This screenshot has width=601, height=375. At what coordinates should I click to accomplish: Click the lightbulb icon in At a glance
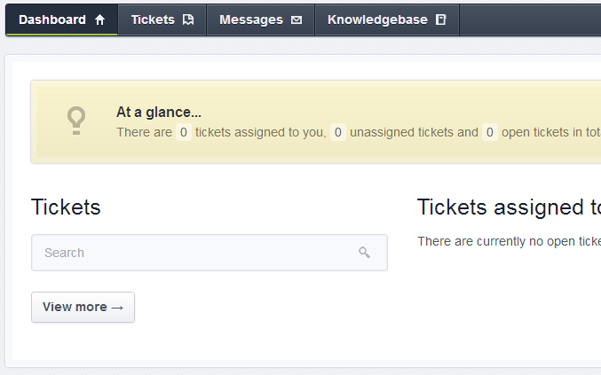(x=76, y=121)
